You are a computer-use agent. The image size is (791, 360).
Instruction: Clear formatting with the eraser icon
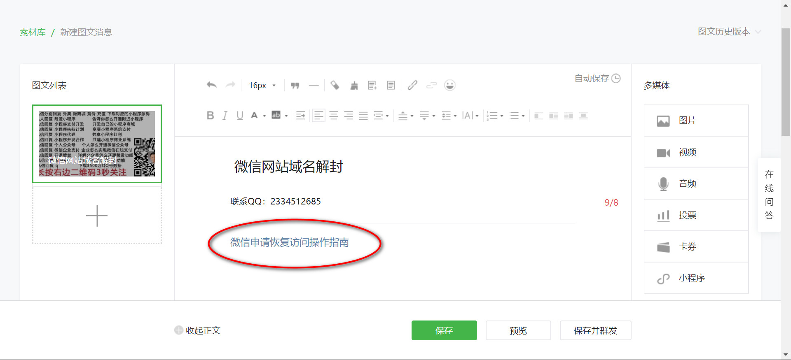(335, 85)
